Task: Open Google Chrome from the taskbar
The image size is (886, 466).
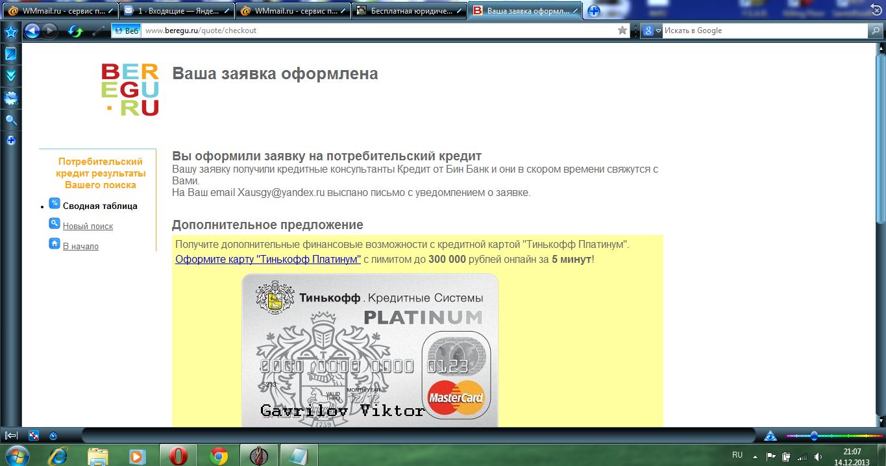Action: point(219,456)
